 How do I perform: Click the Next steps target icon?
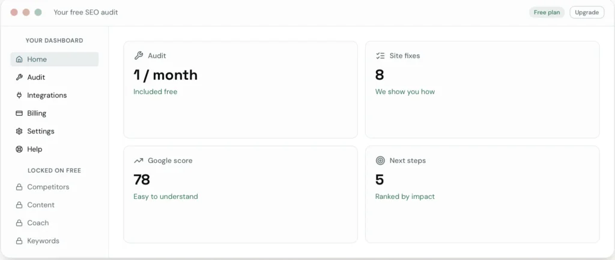(380, 161)
